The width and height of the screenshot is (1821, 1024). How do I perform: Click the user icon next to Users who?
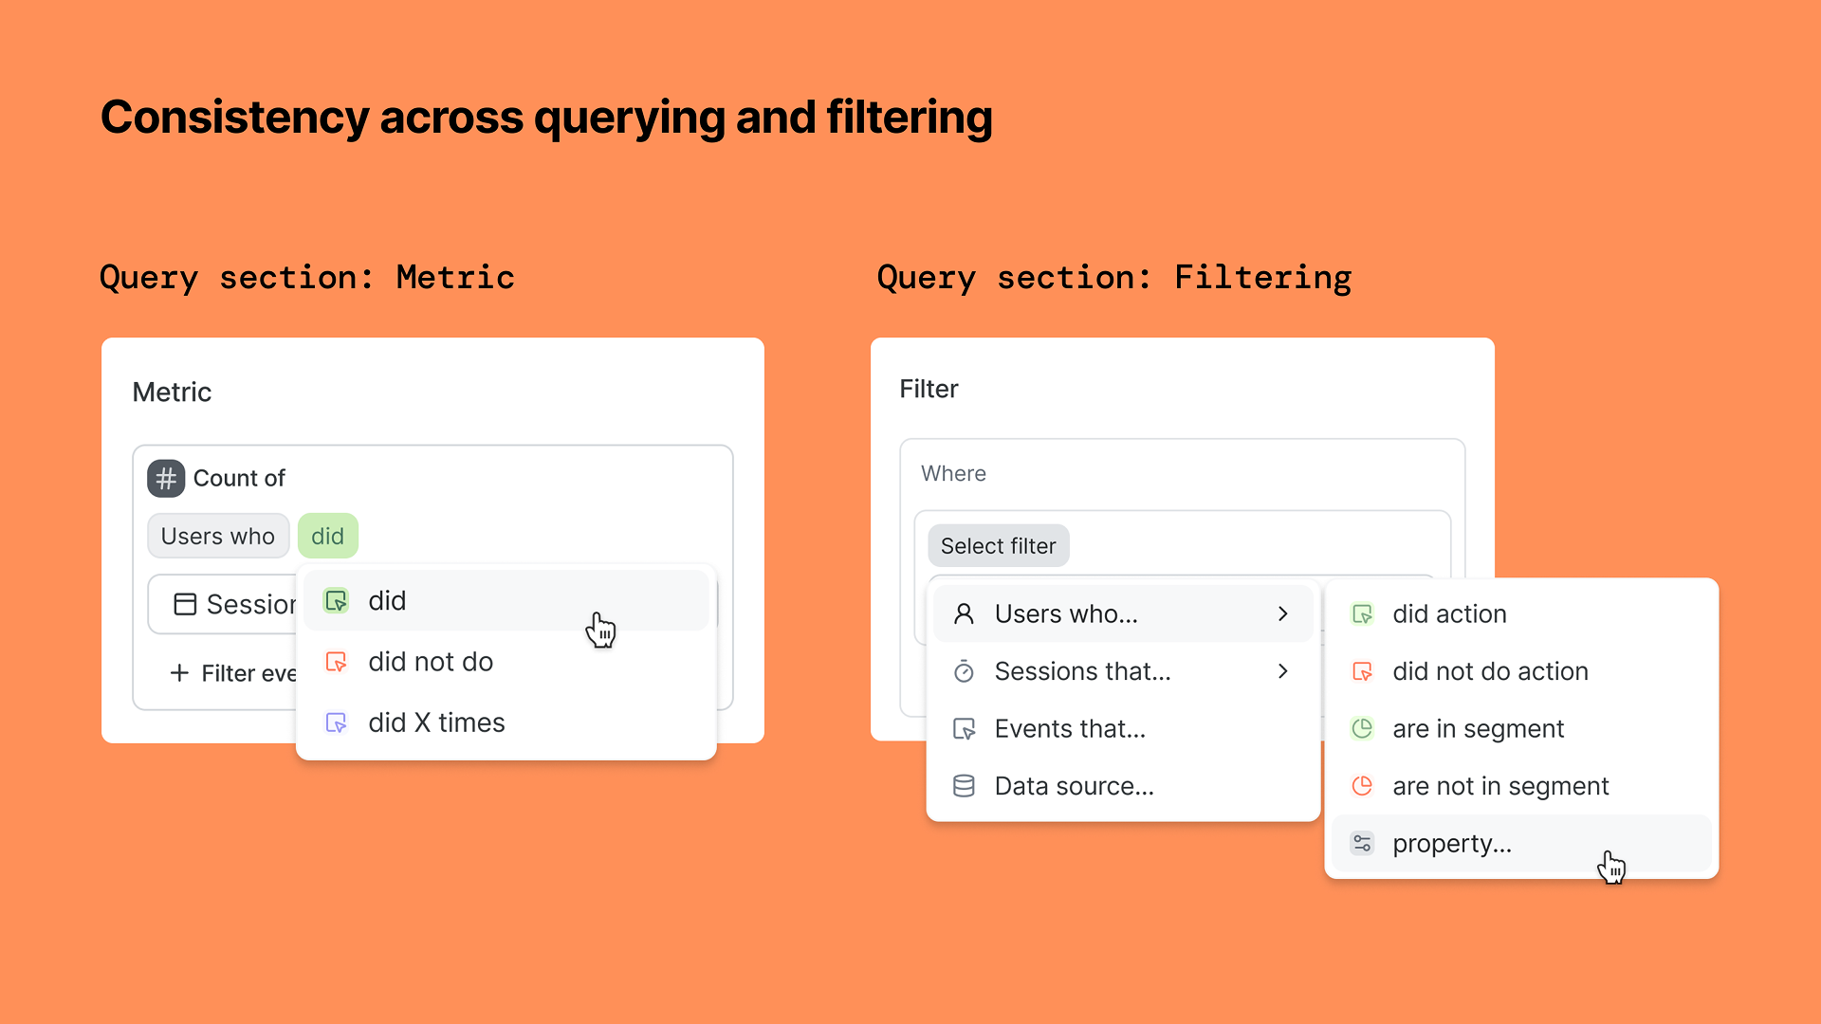point(964,613)
